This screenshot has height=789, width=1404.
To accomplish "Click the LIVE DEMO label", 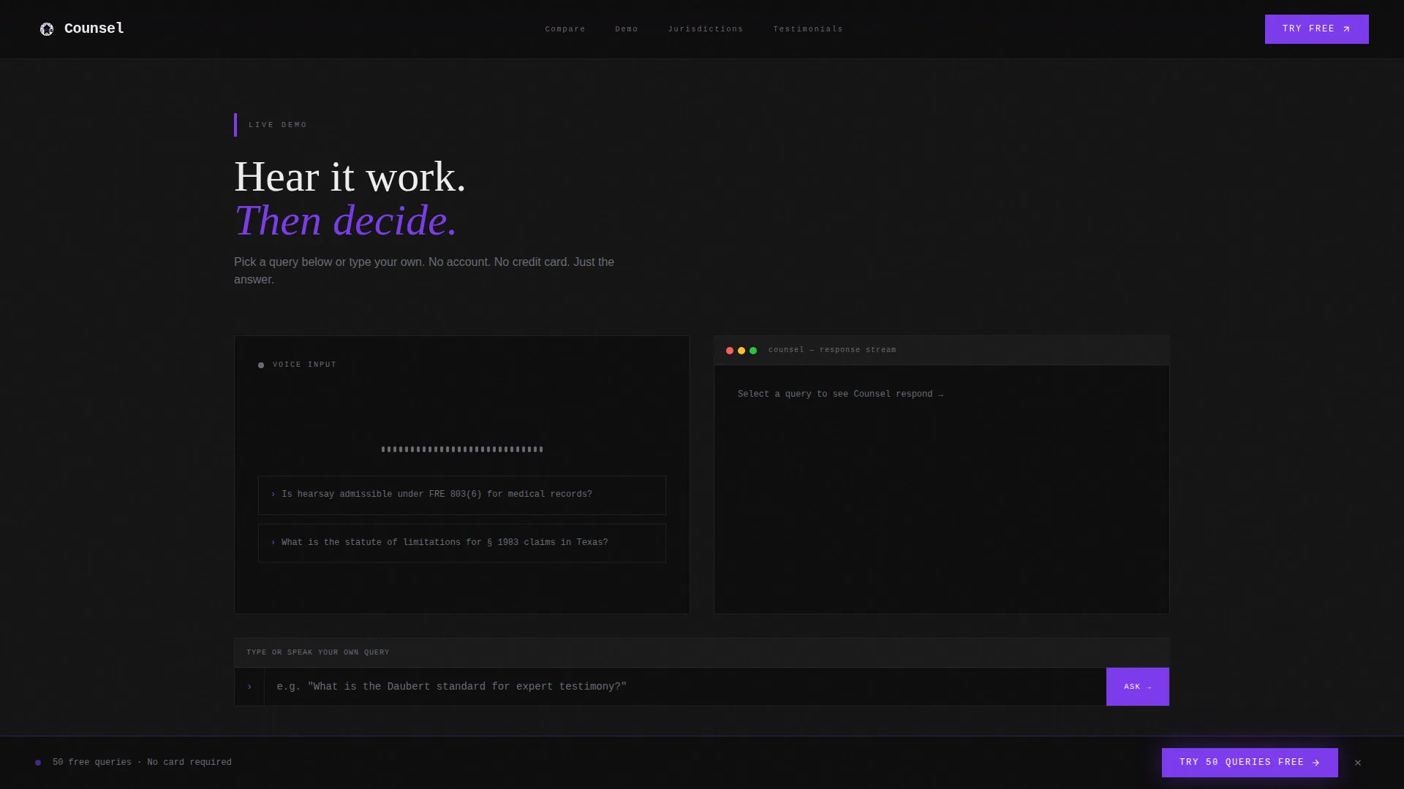I will pos(278,125).
